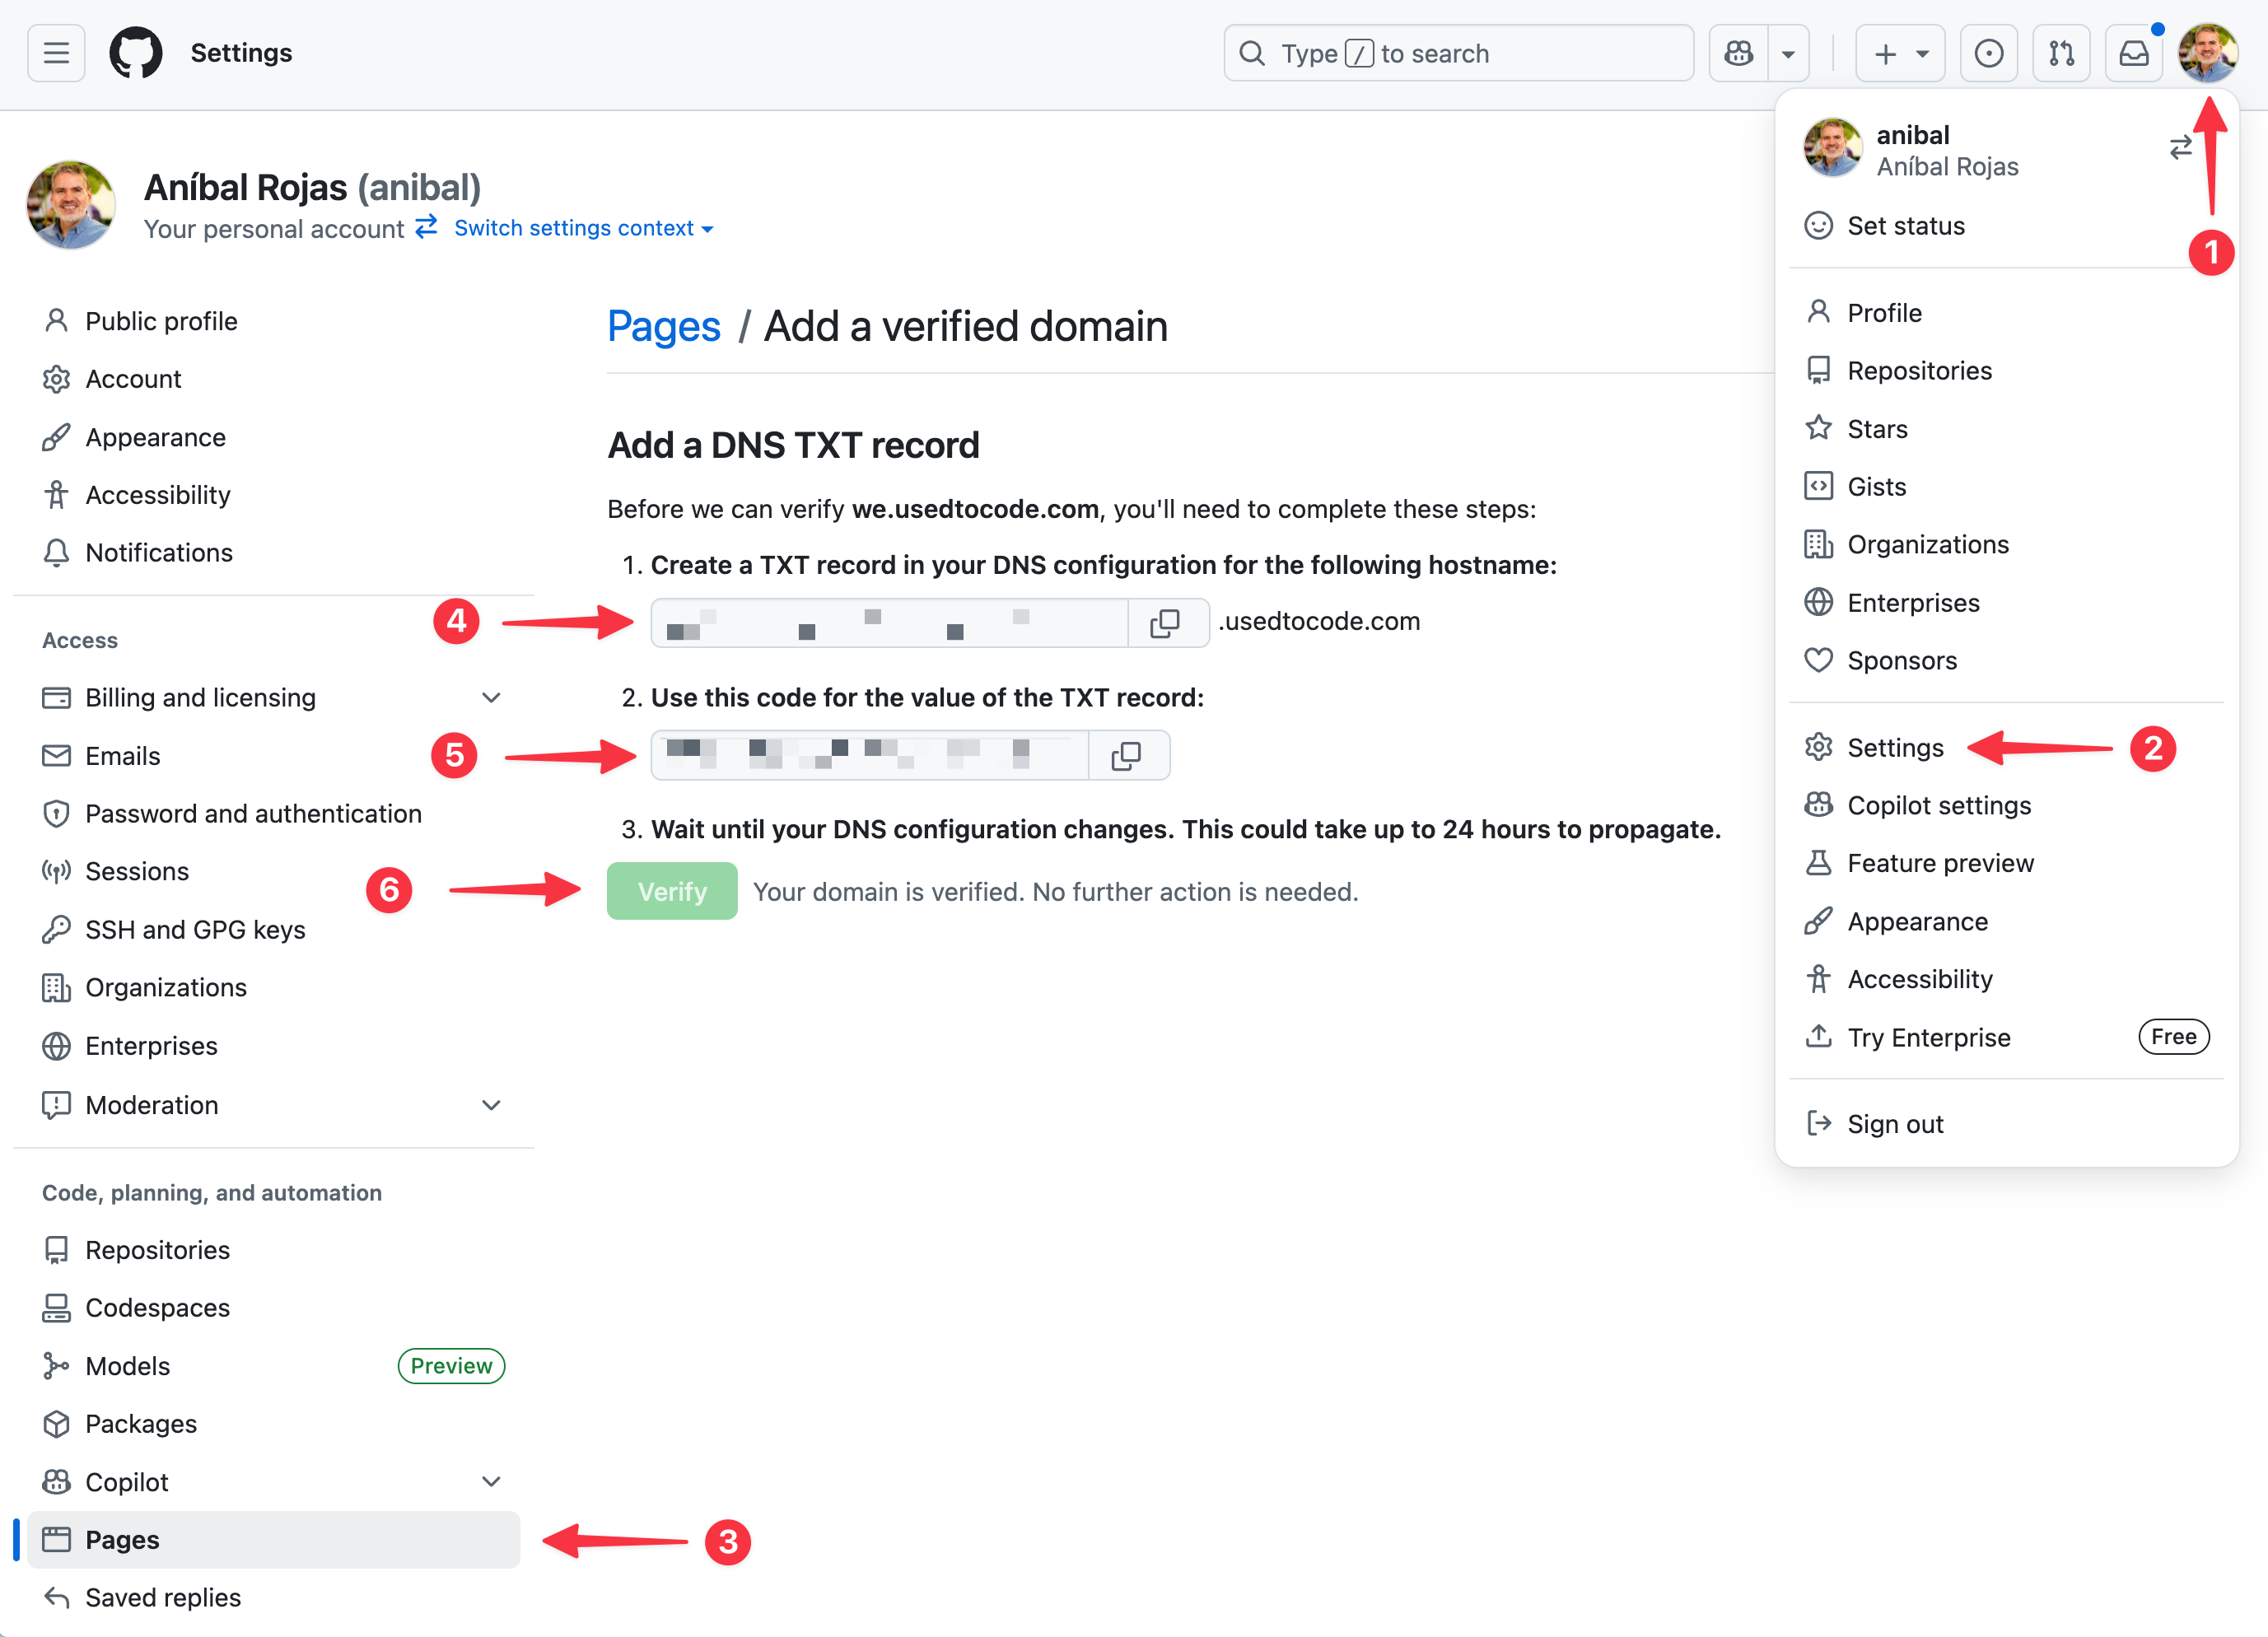
Task: Expand the Moderation section
Action: coord(491,1105)
